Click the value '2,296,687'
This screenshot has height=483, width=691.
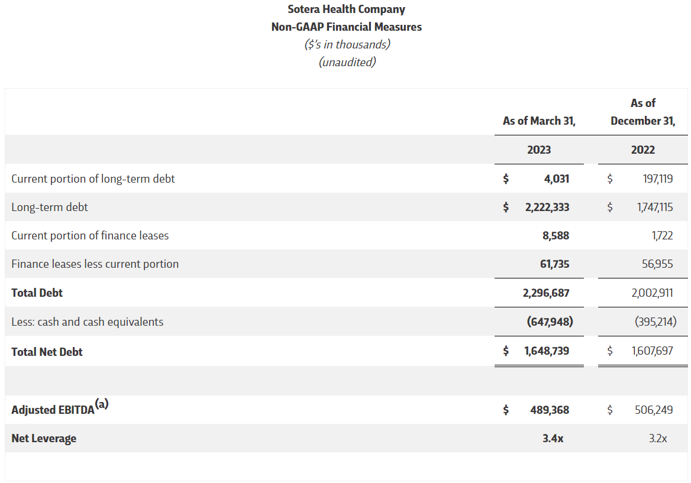(x=546, y=293)
